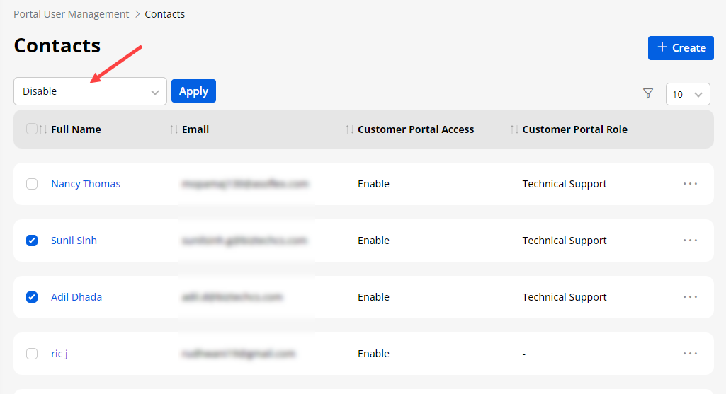The height and width of the screenshot is (394, 726).
Task: Uncheck the Sunil Sinh row checkbox
Action: [32, 241]
